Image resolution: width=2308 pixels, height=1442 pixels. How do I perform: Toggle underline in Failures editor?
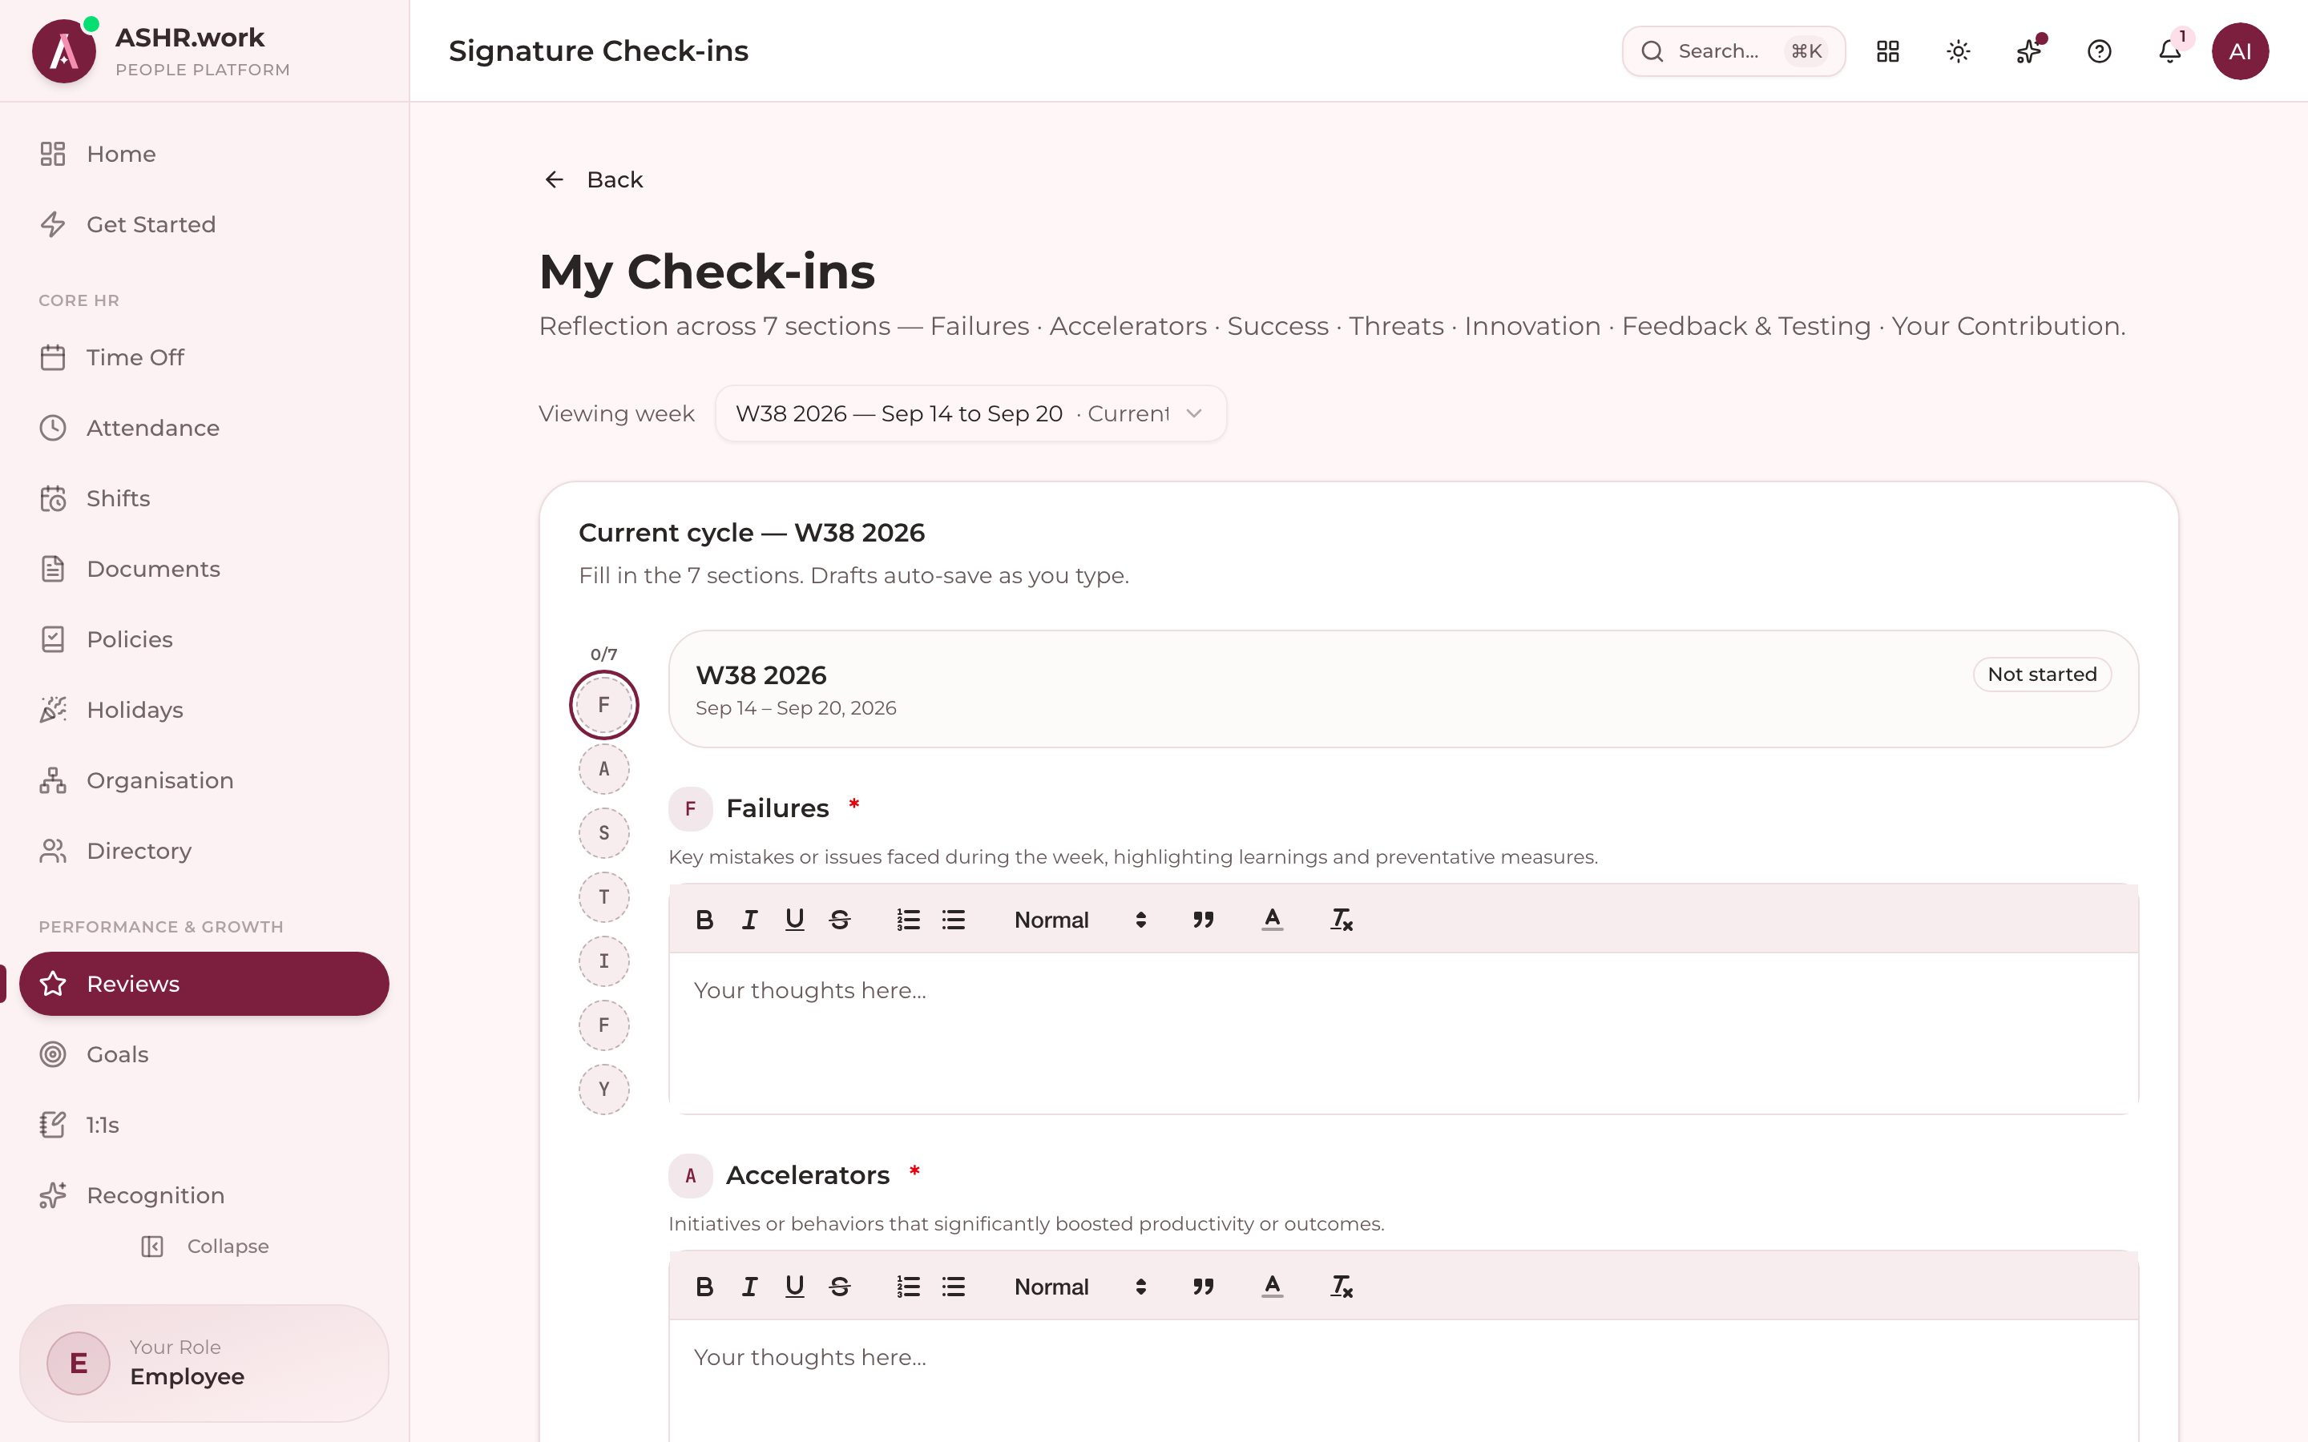point(794,920)
